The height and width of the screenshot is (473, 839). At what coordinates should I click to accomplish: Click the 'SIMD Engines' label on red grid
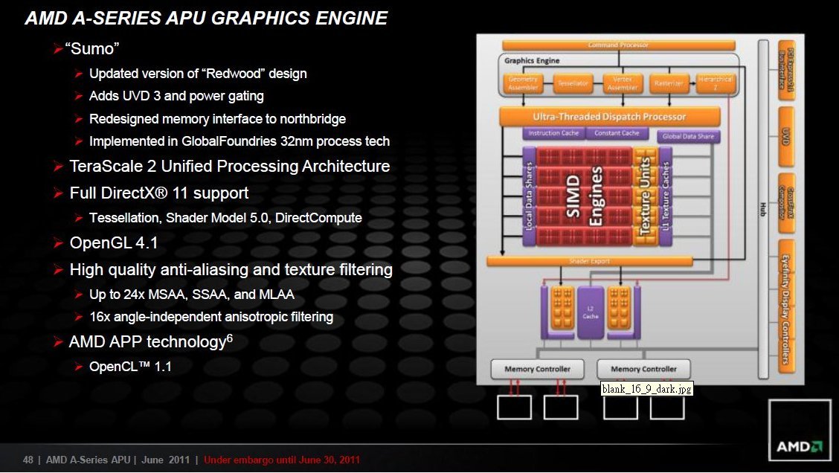tap(585, 196)
